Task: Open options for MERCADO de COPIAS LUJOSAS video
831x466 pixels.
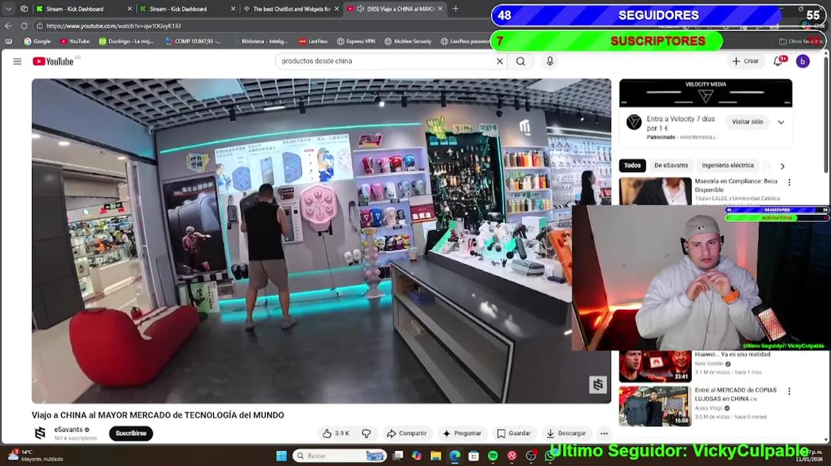Action: pos(789,391)
